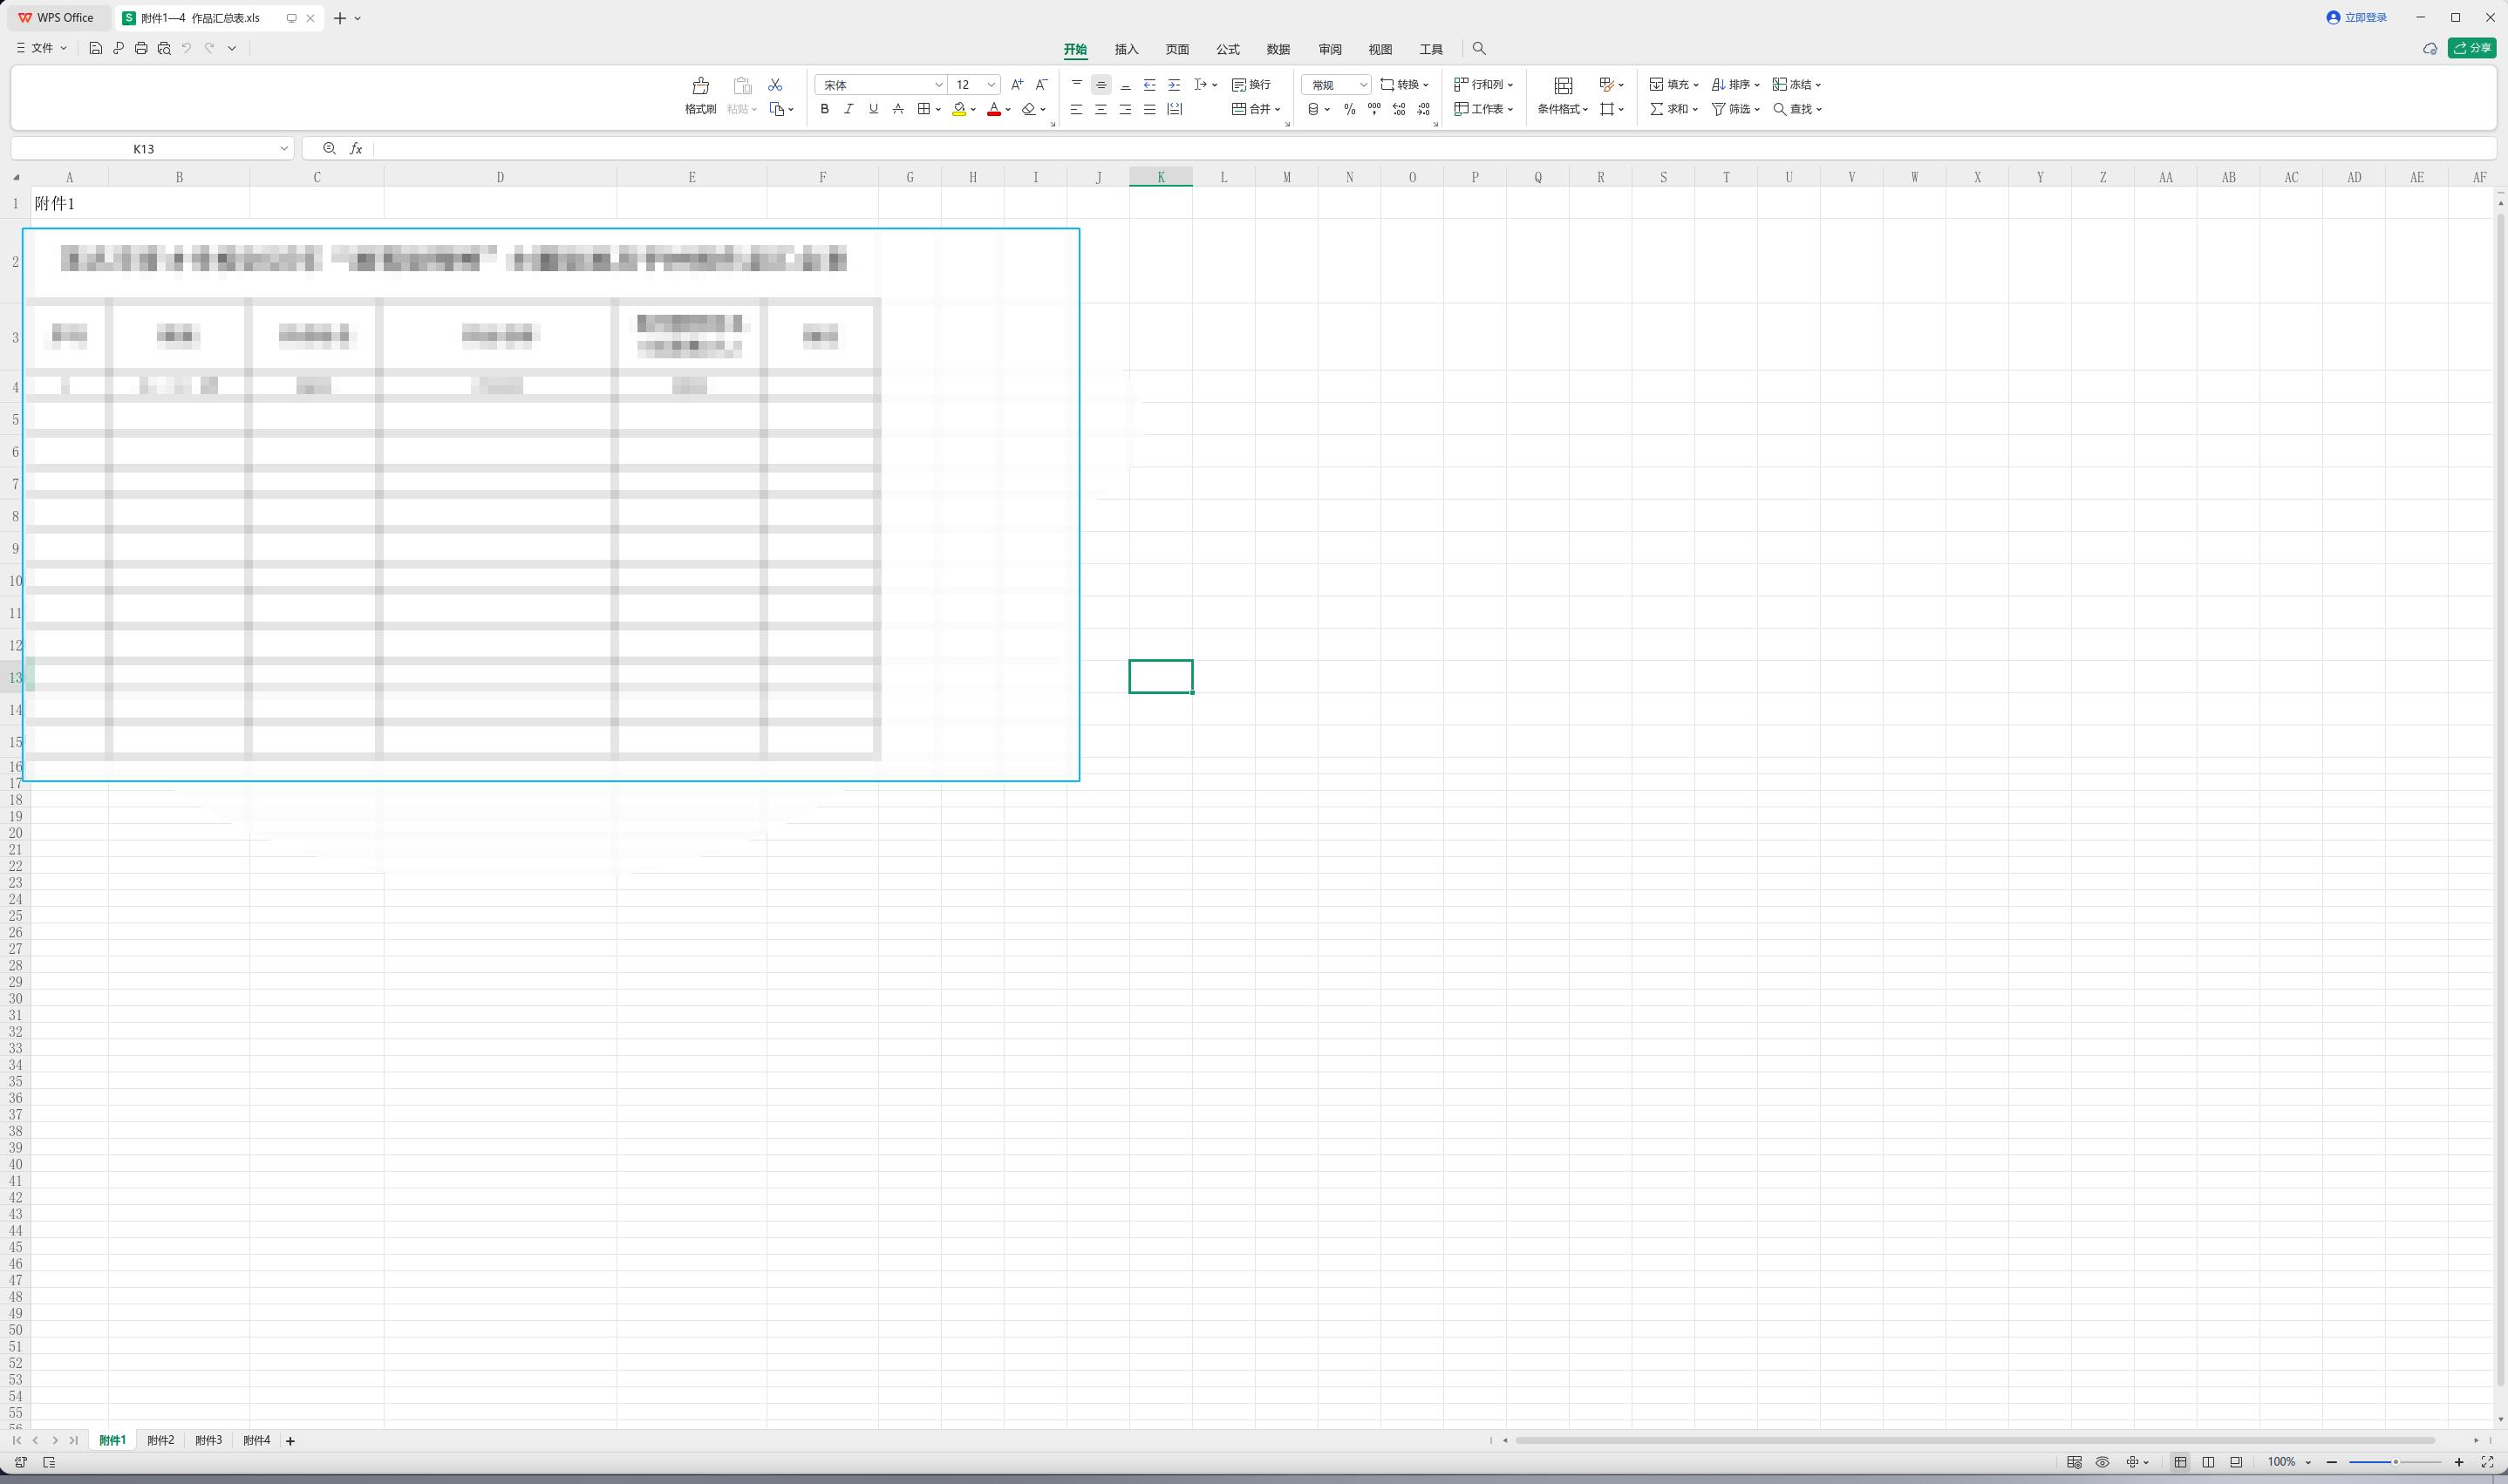The image size is (2508, 1484).
Task: Open the 常规 number format dropdown
Action: pyautogui.click(x=1336, y=85)
